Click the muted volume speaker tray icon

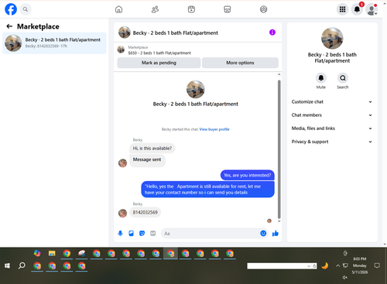coord(345,277)
